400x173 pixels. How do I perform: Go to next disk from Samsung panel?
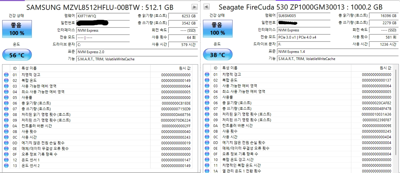click(x=194, y=7)
